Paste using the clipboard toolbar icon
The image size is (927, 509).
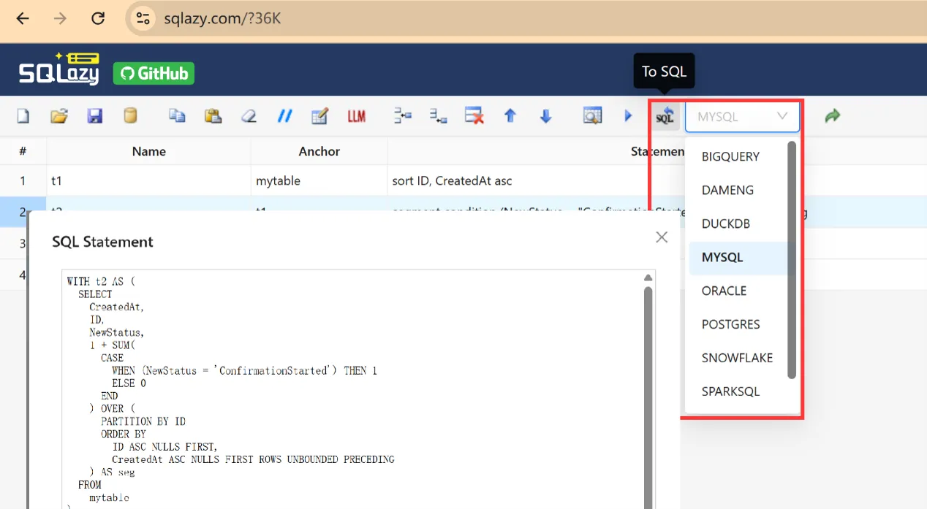[213, 116]
